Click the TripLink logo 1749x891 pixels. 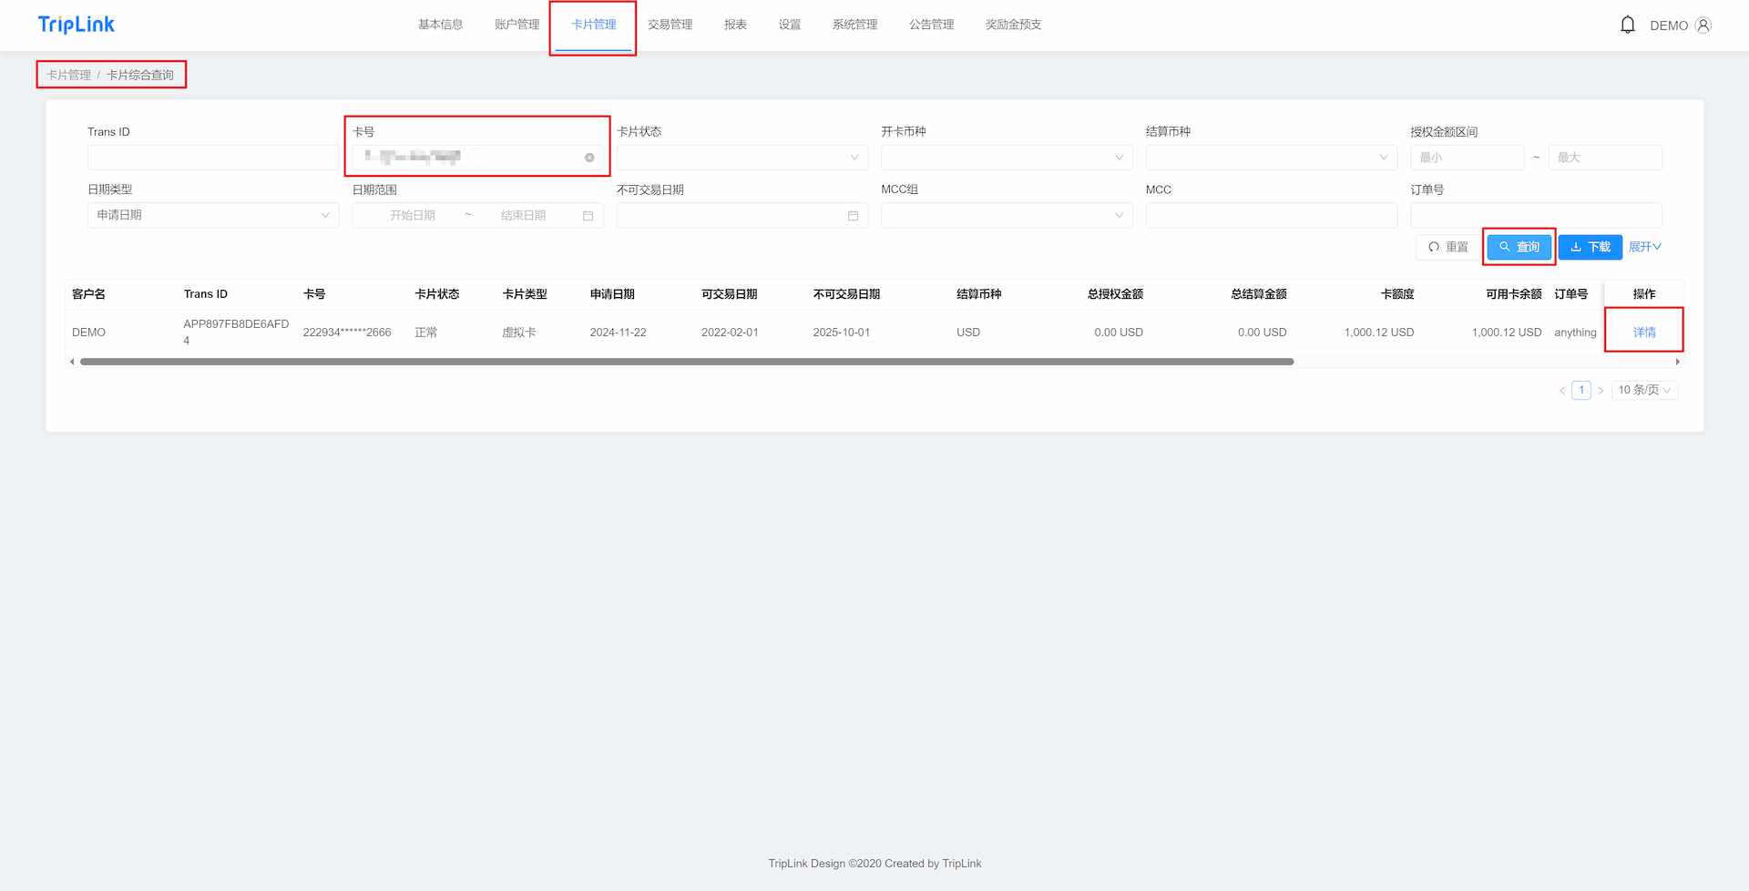pos(77,25)
